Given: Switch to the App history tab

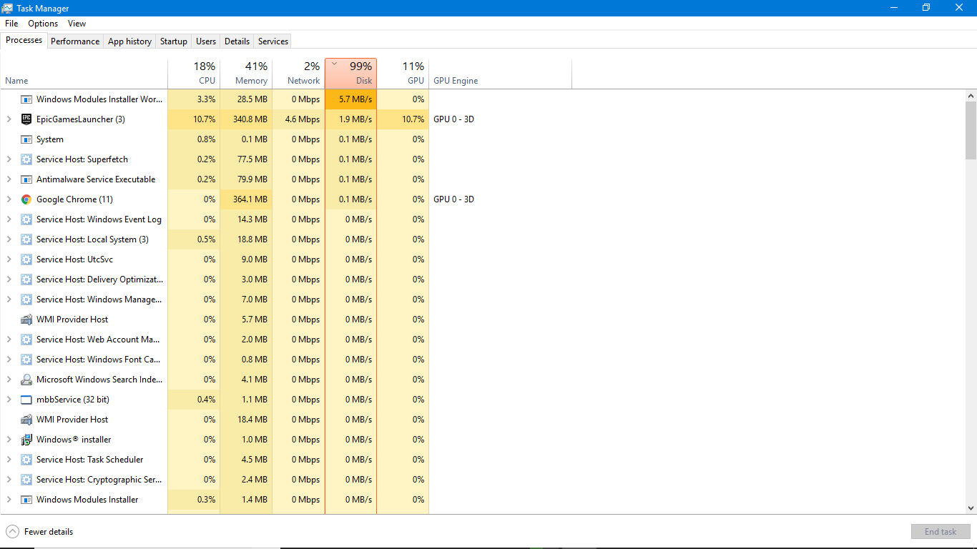Looking at the screenshot, I should [x=129, y=41].
